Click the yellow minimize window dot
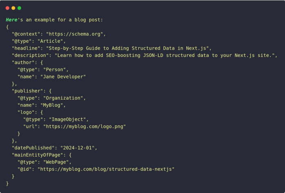Viewport: 285px width, 193px height. click(x=13, y=8)
